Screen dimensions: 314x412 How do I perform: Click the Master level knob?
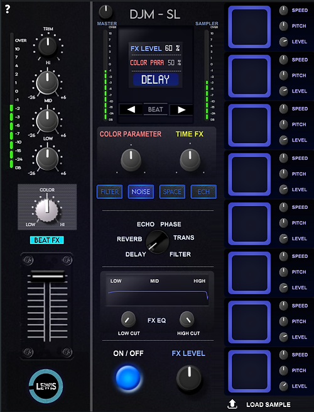pyautogui.click(x=106, y=12)
